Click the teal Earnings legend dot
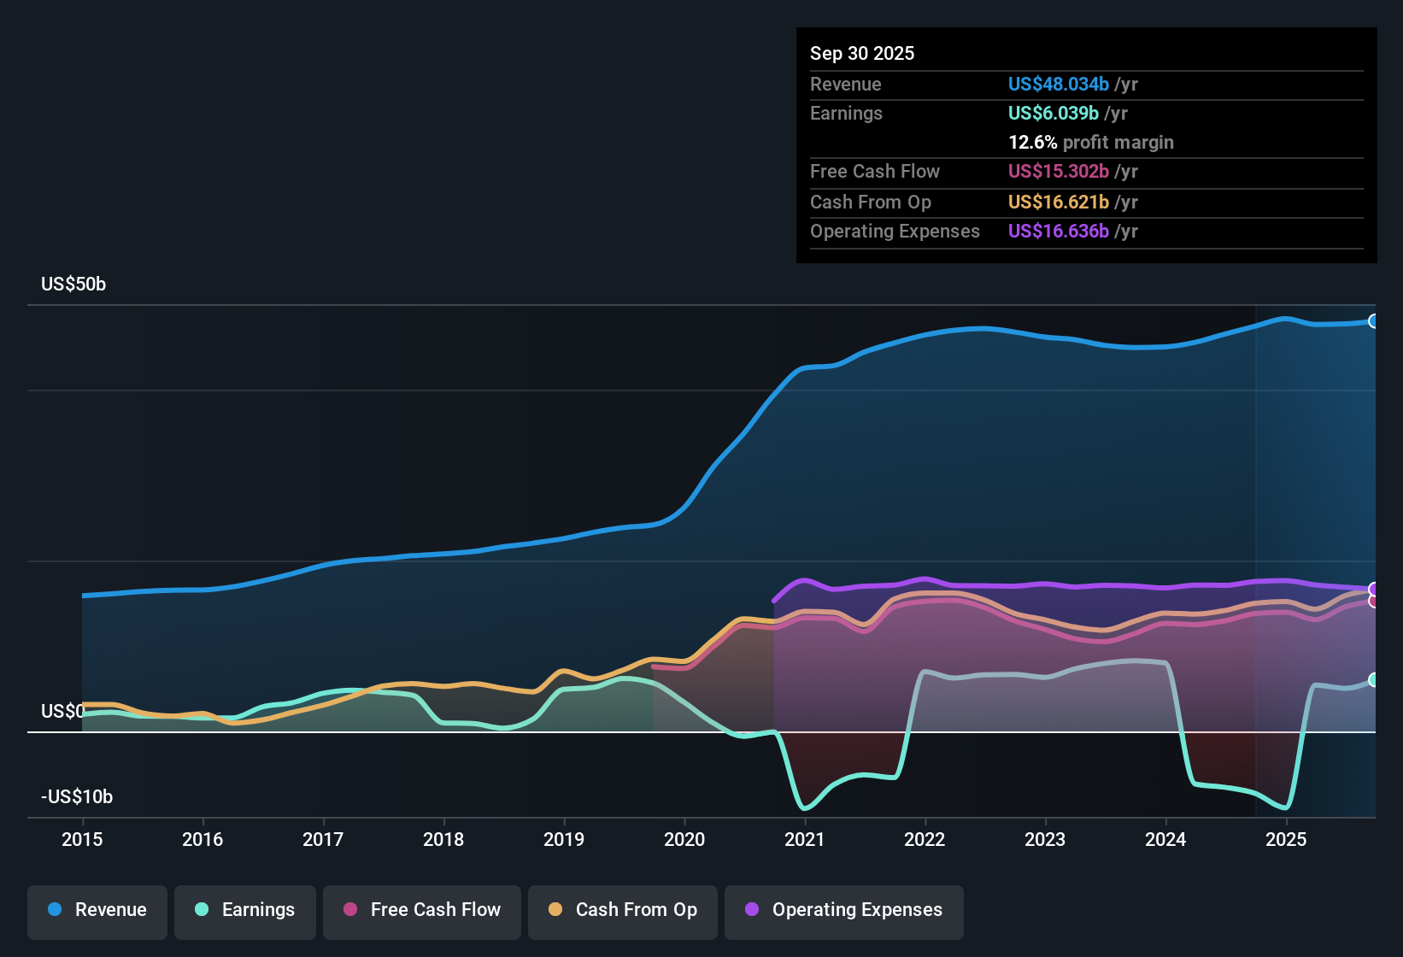The width and height of the screenshot is (1403, 957). tap(202, 910)
